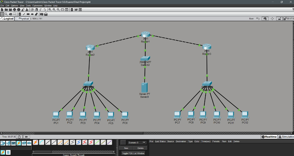
Task: Open the Help menu
Action: pyautogui.click(x=55, y=5)
